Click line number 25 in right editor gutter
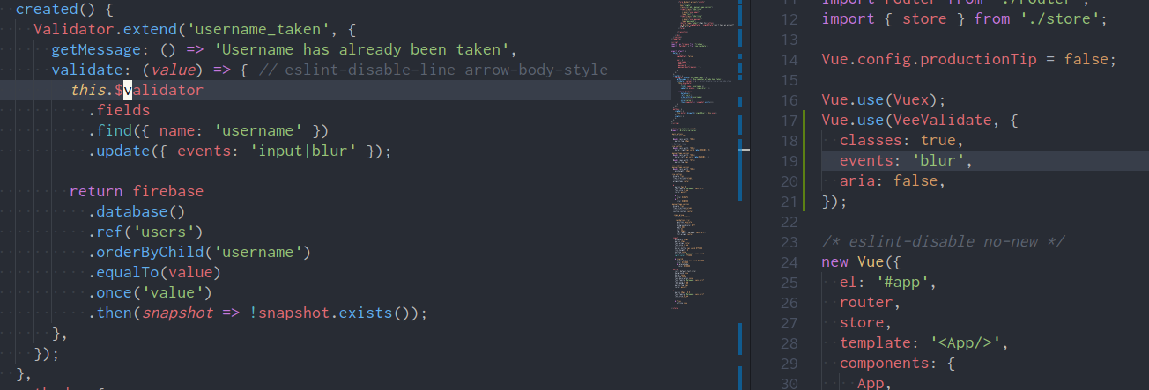The height and width of the screenshot is (390, 1149). 789,283
